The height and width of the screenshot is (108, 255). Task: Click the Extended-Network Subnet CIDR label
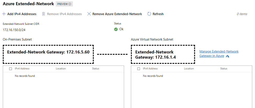pyautogui.click(x=21, y=24)
